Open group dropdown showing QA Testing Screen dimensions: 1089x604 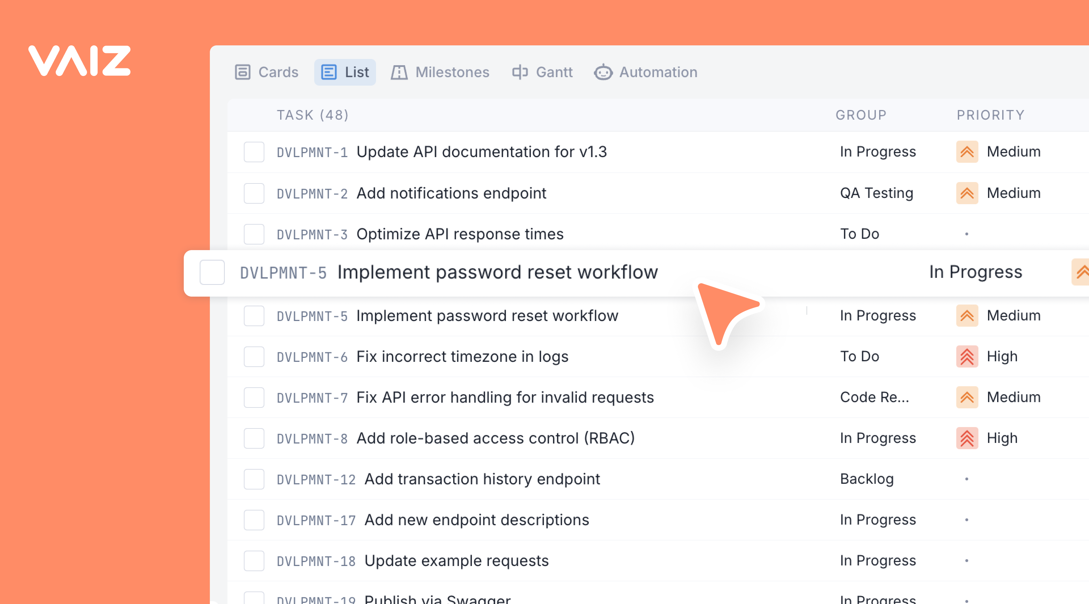coord(876,193)
